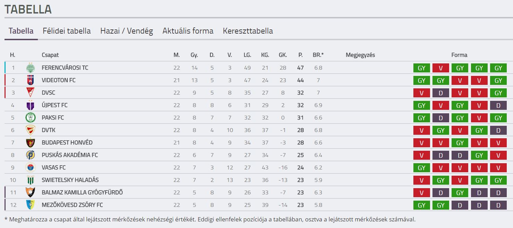
Task: Click the VIDEOTON FC team name
Action: (x=59, y=80)
